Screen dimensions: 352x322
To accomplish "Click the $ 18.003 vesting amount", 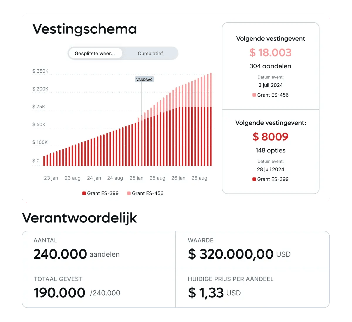I will pyautogui.click(x=270, y=52).
